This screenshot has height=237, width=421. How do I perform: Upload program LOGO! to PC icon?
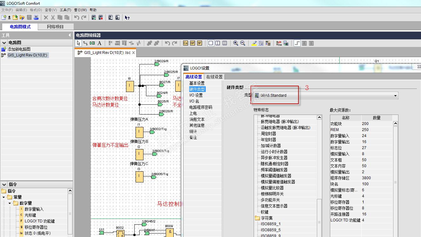tap(117, 17)
